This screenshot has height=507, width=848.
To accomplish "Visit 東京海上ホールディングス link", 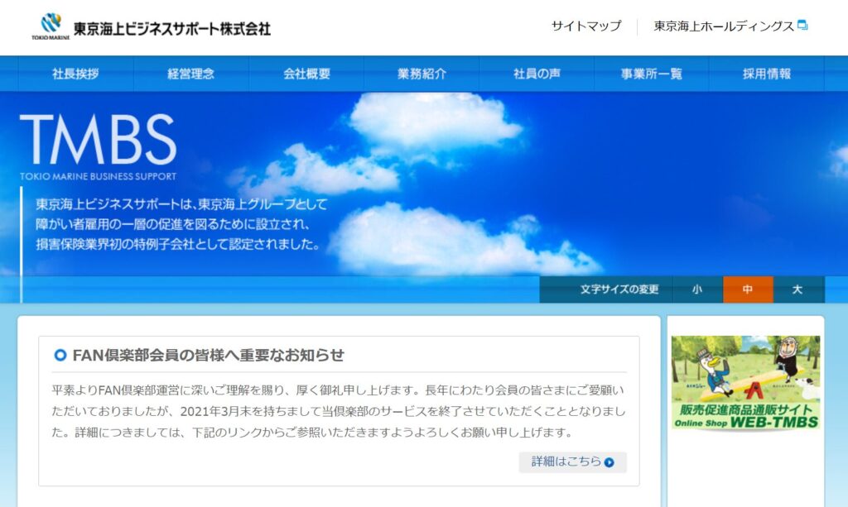I will click(724, 26).
